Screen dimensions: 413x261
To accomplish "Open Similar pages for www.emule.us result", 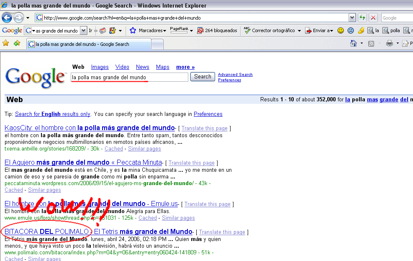I will pyautogui.click(x=178, y=218).
